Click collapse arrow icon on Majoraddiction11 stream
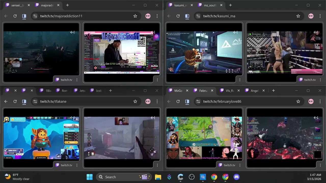Image resolution: width=326 pixels, height=183 pixels. pyautogui.click(x=153, y=32)
